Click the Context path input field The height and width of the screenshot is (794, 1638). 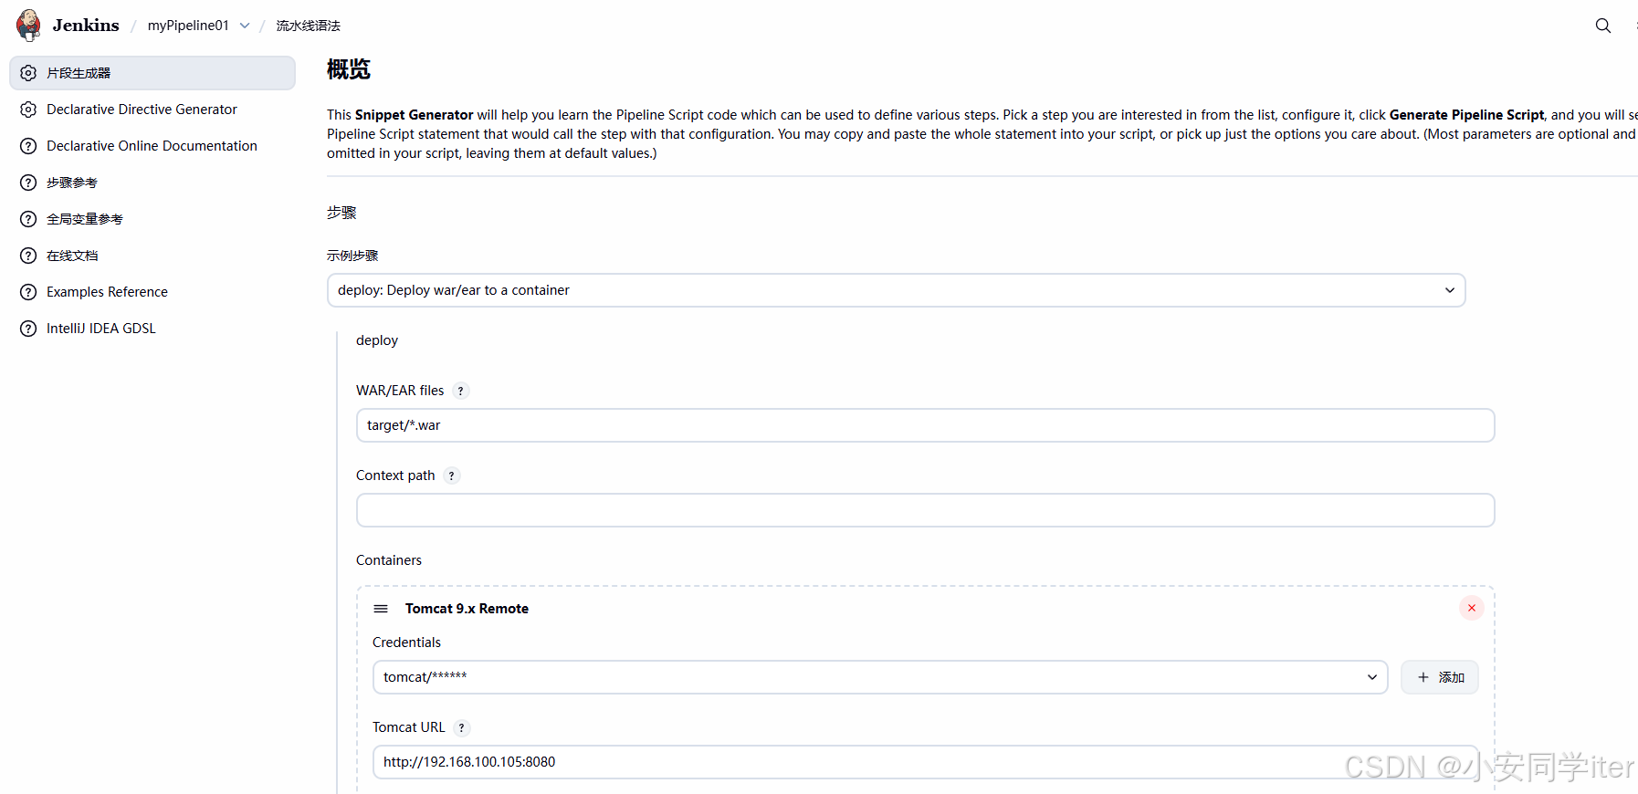[x=924, y=510]
